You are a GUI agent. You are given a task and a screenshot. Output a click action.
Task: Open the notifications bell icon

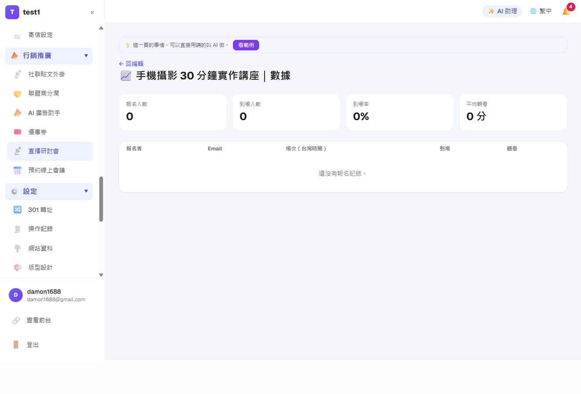(566, 11)
